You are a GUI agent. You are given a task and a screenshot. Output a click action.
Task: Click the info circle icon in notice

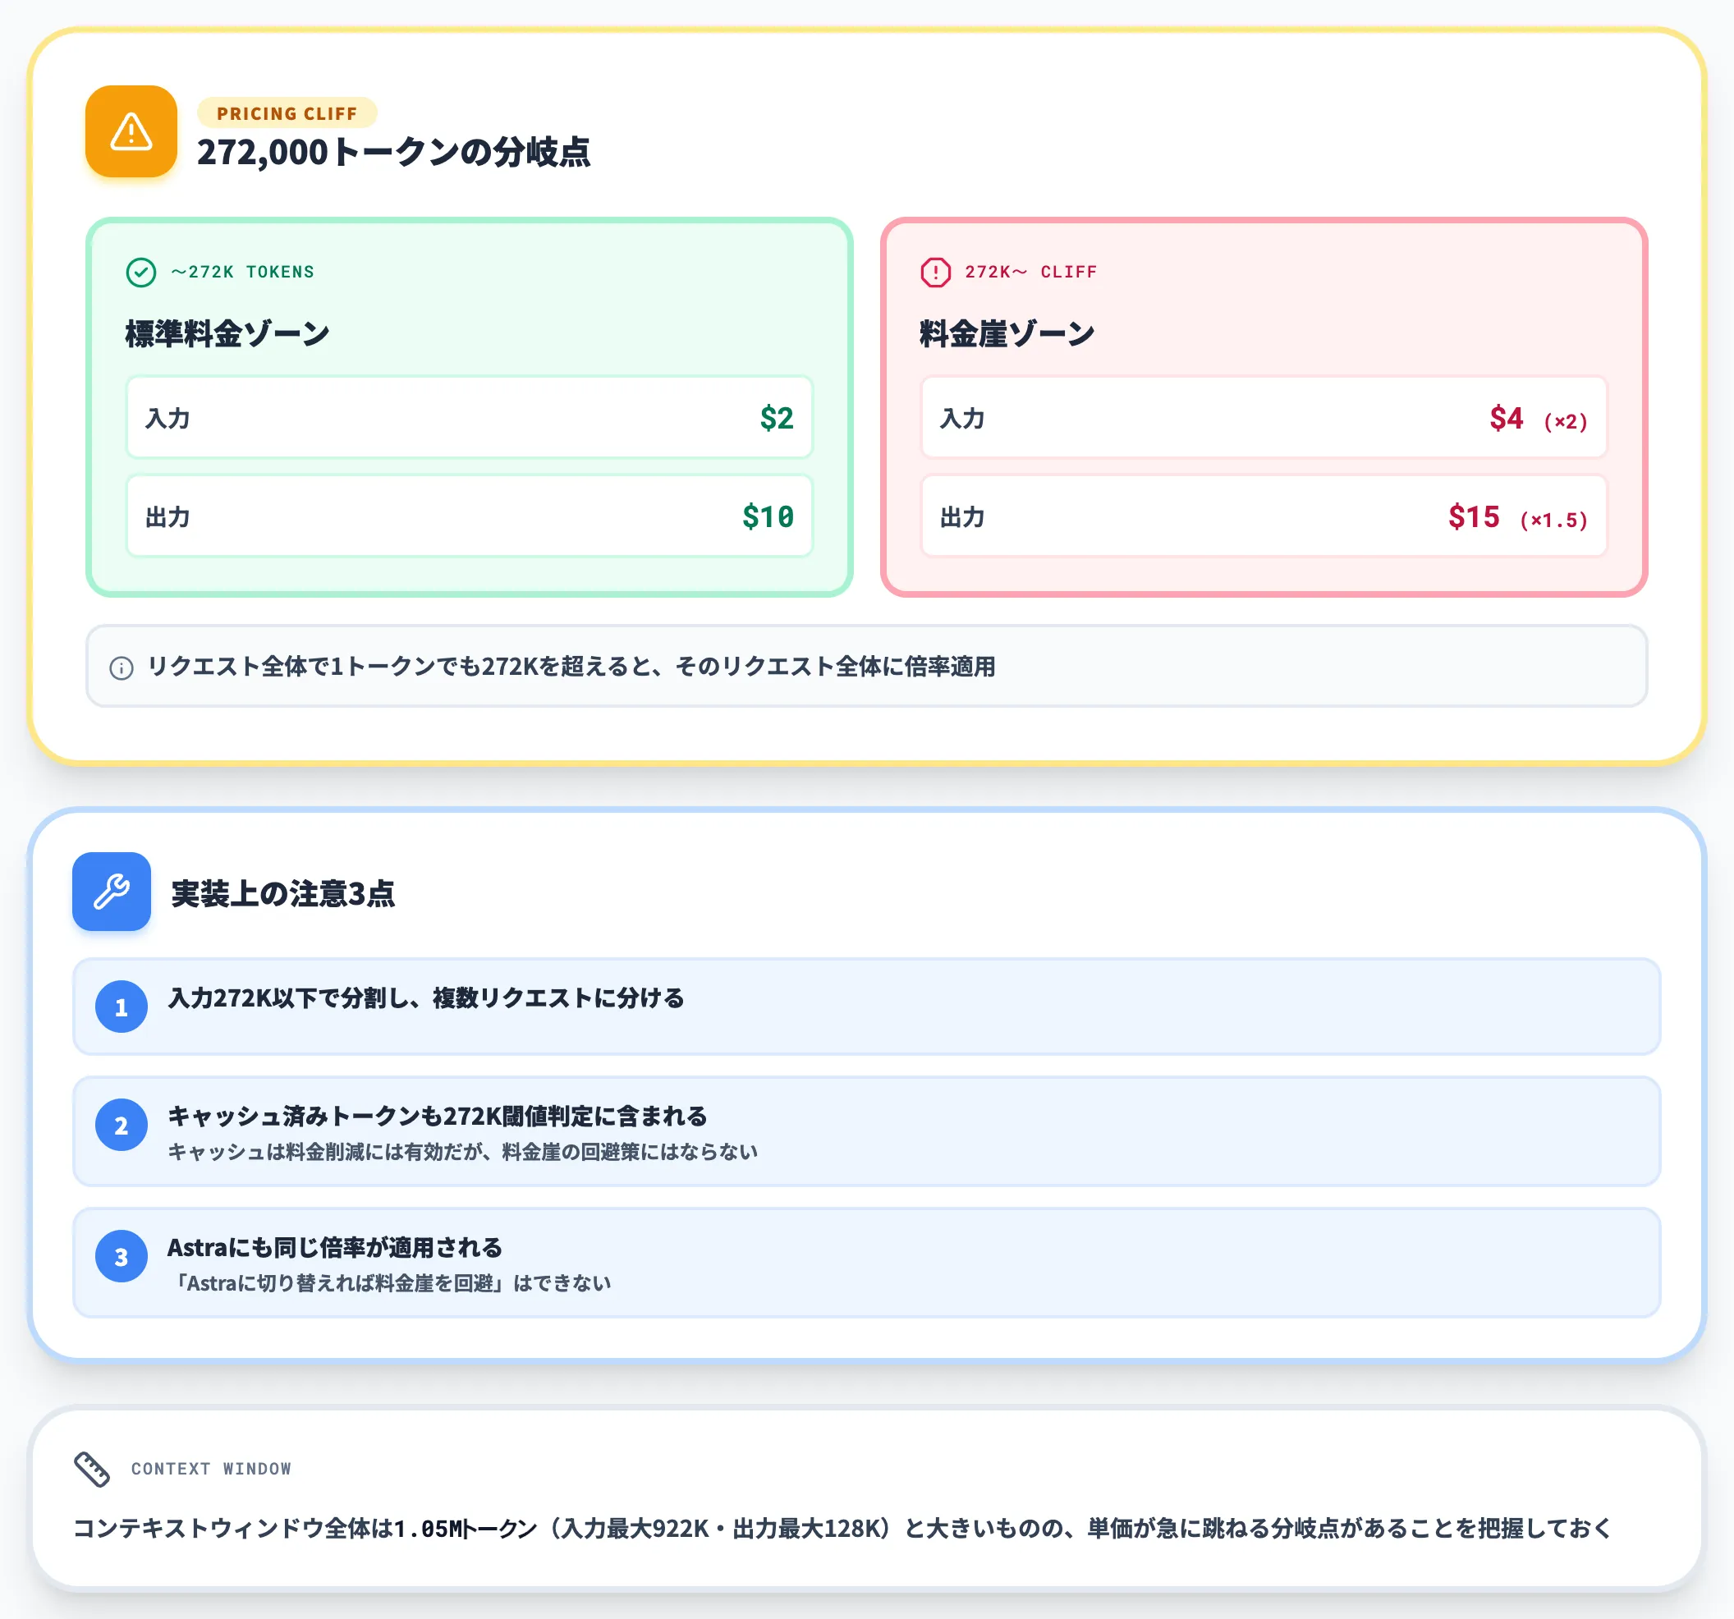pyautogui.click(x=122, y=668)
